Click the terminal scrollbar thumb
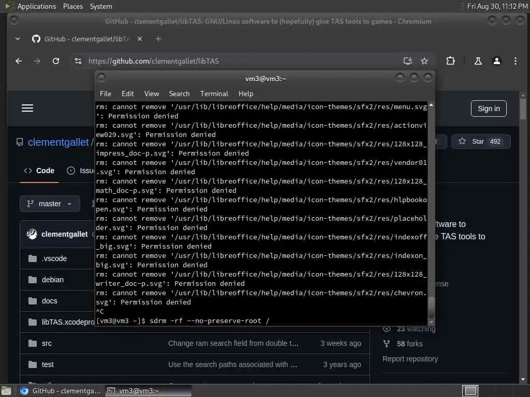 [431, 307]
